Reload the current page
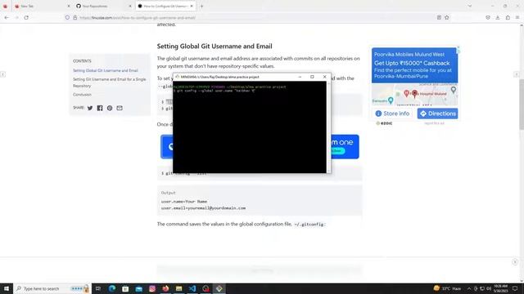524x294 pixels. 26,17
